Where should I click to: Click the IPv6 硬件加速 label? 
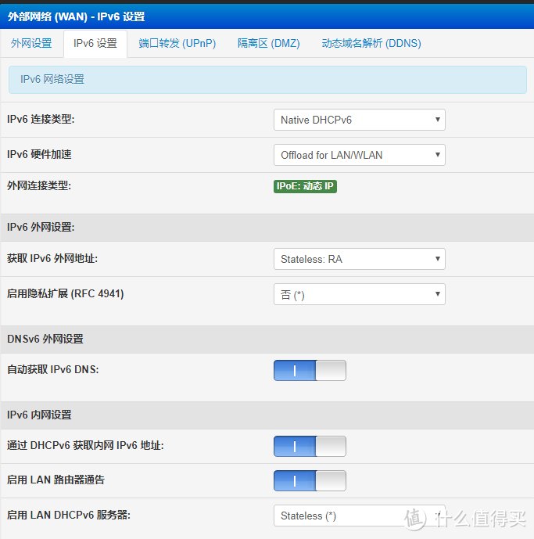click(x=39, y=154)
